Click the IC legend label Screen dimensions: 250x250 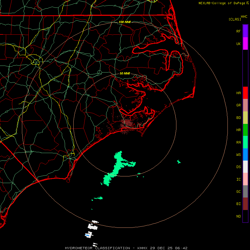(238, 179)
